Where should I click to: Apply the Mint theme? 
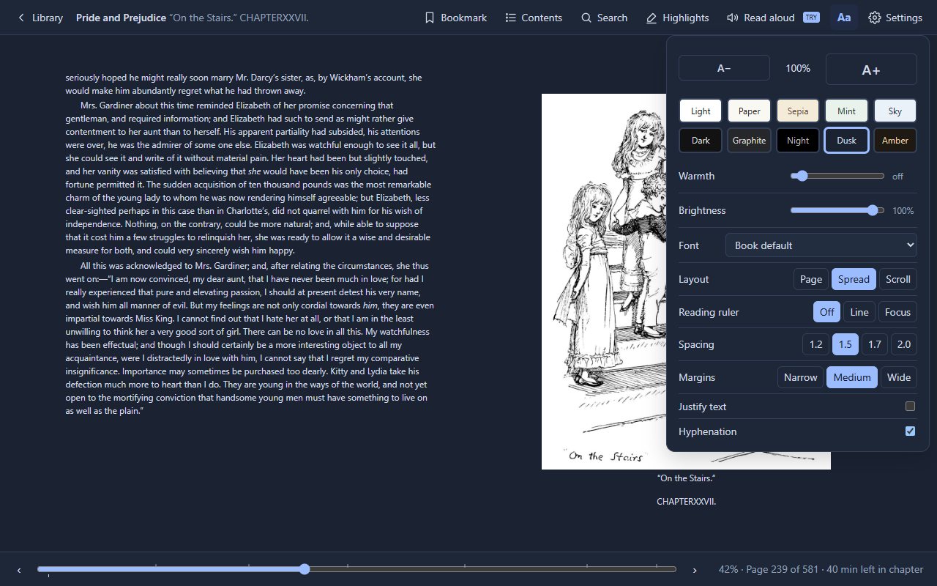pos(846,111)
